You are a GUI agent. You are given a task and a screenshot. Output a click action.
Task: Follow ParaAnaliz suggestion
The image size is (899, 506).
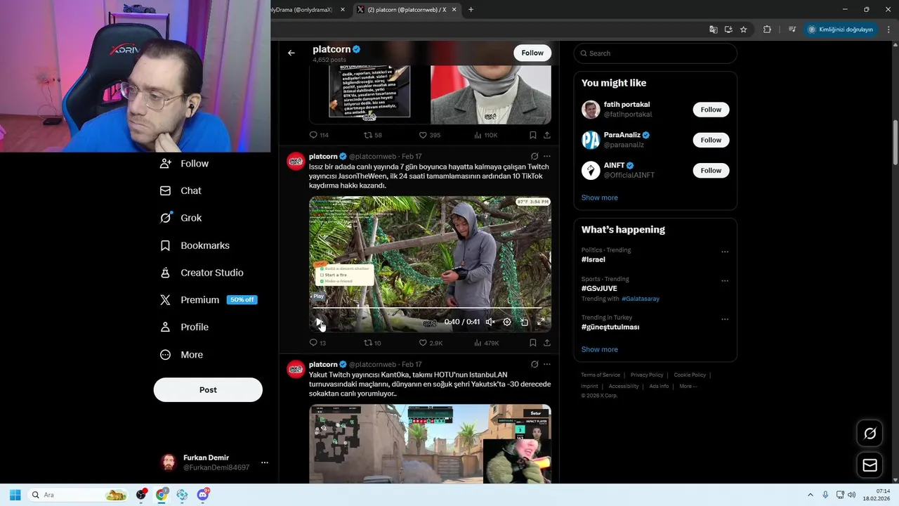click(711, 140)
